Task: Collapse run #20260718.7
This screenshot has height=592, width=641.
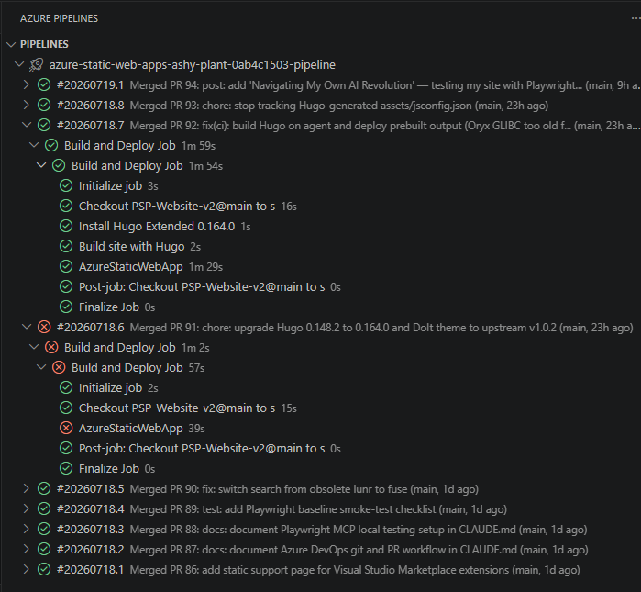Action: 27,125
